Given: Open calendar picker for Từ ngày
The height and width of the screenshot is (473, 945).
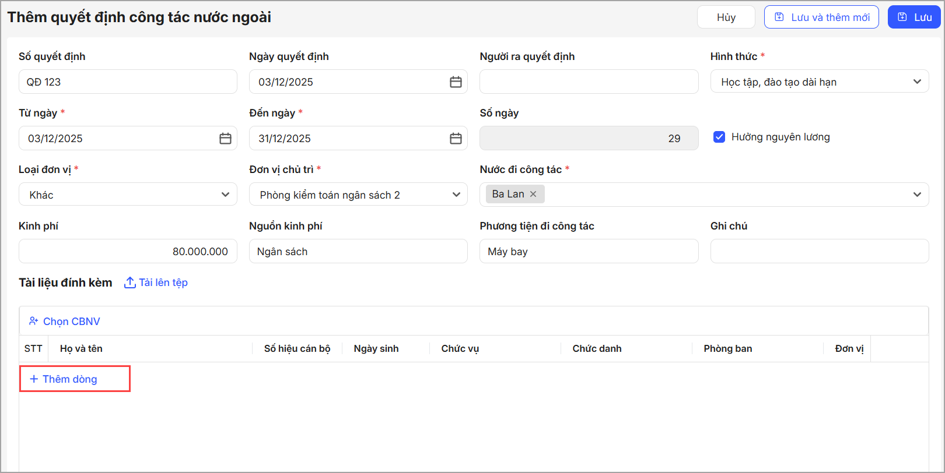Looking at the screenshot, I should tap(225, 139).
